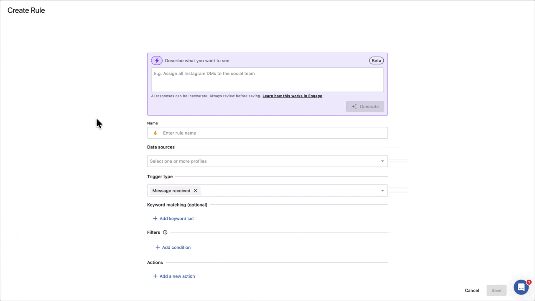Screen dimensions: 535x301
Task: Open Learn how this works in Engage link
Action: click(292, 96)
